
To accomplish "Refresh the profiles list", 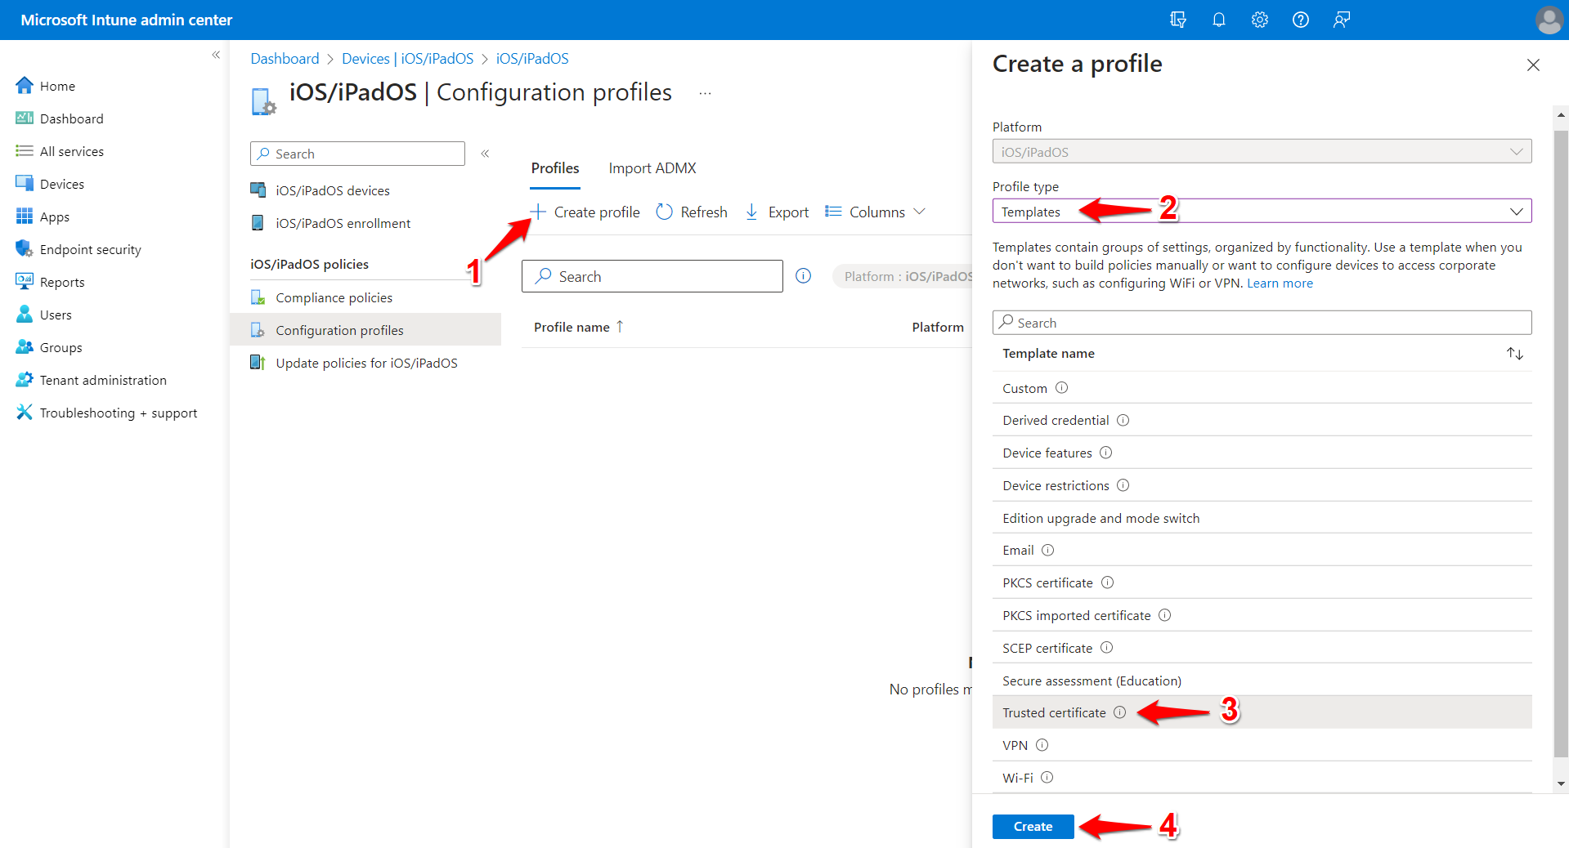I will point(692,212).
